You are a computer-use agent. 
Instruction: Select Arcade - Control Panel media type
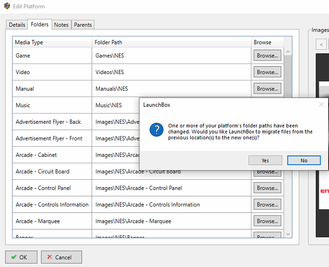tap(52, 188)
